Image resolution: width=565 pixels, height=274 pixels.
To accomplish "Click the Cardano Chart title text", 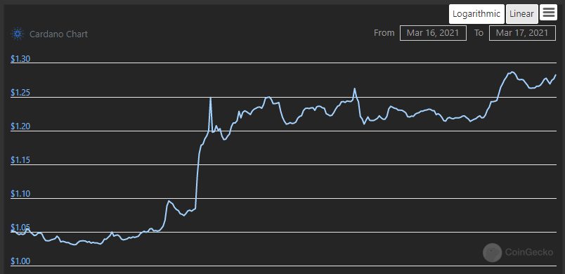I will [x=58, y=34].
